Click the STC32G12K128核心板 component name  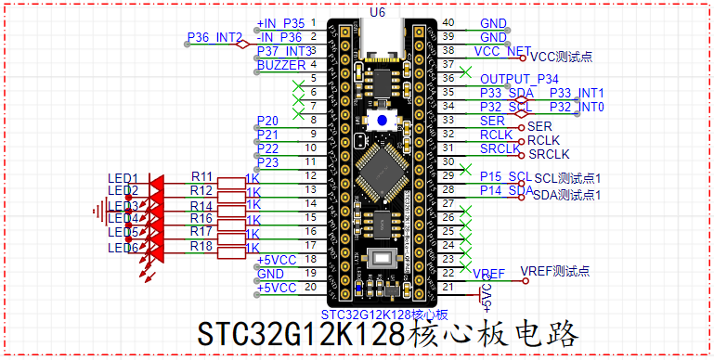coord(385,315)
